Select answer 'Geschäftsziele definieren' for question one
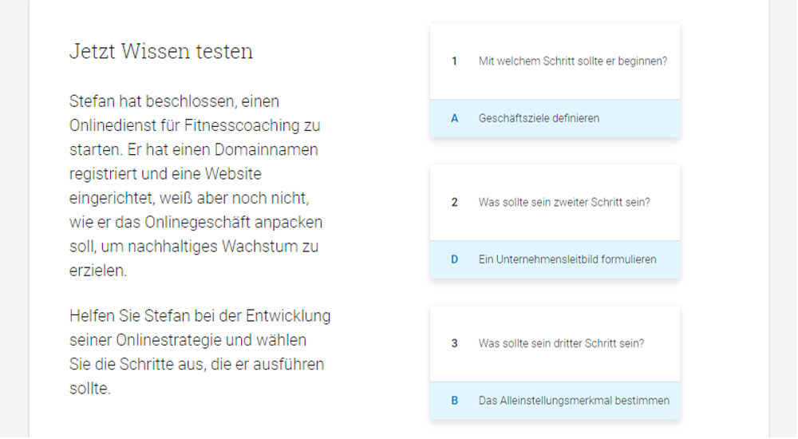This screenshot has width=798, height=439. pos(539,118)
